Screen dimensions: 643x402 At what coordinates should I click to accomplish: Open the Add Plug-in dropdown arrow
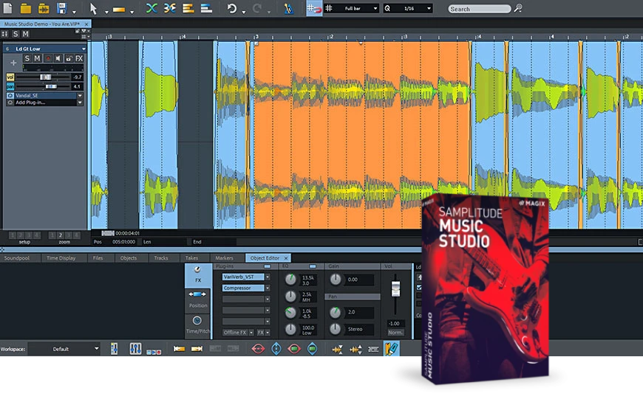tap(80, 103)
